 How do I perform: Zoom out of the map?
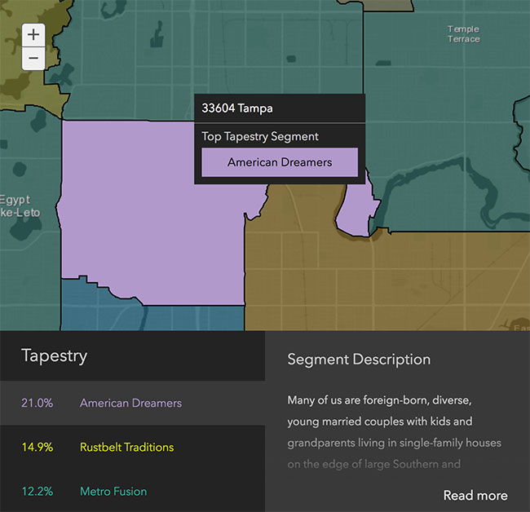point(33,59)
